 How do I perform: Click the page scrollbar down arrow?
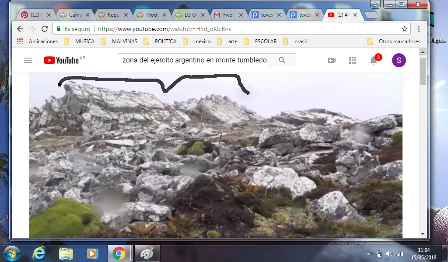tap(423, 234)
